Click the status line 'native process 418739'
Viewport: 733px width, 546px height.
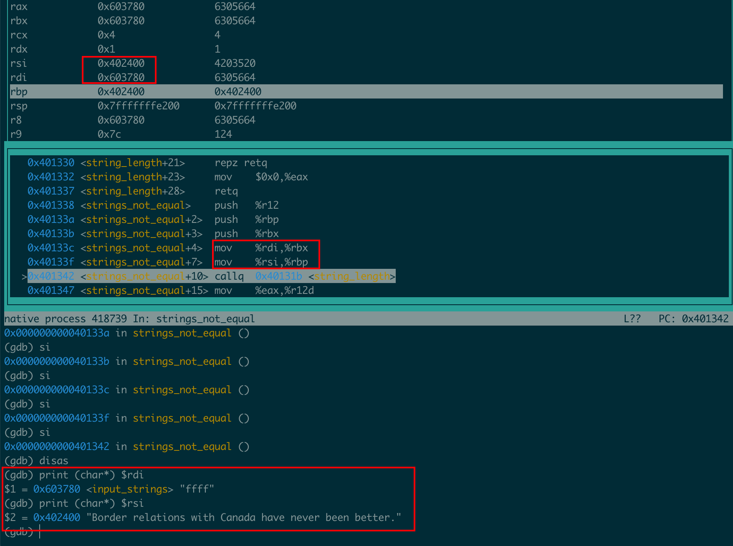(x=66, y=319)
